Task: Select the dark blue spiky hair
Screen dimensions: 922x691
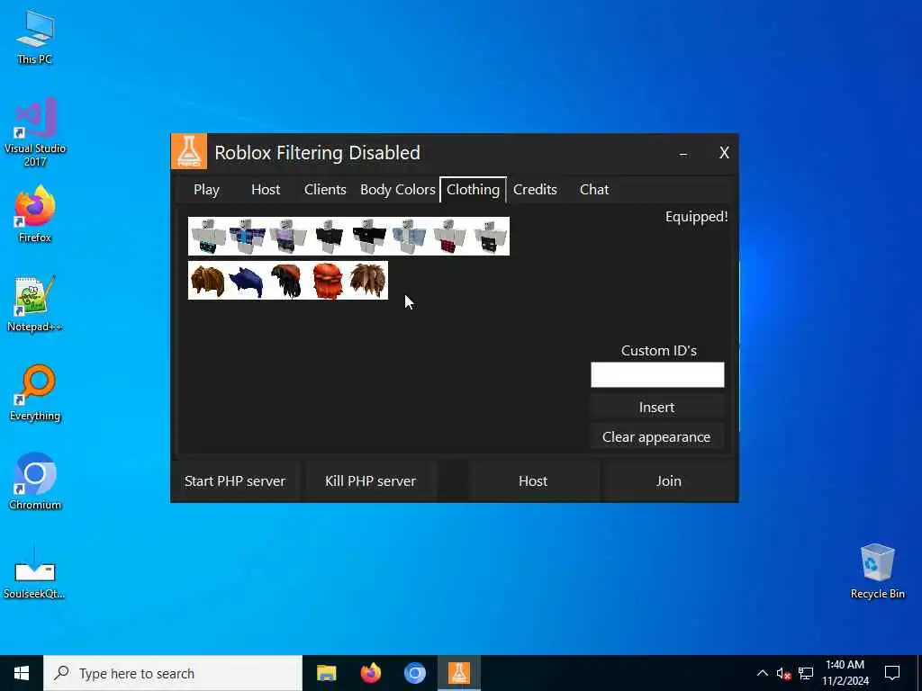Action: pos(247,281)
